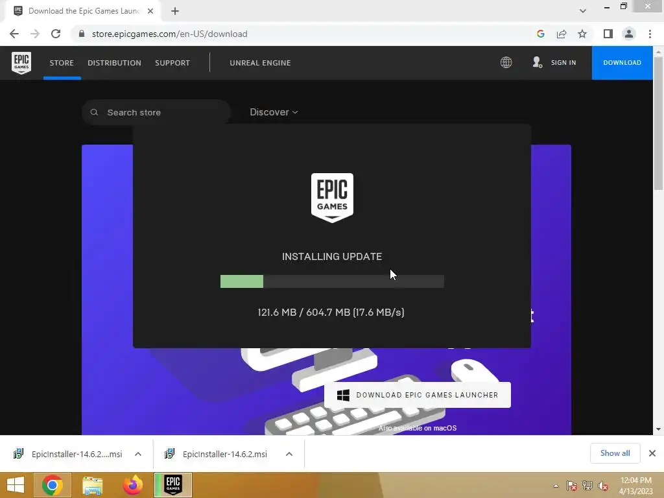Viewport: 664px width, 498px height.
Task: Open Windows Start menu
Action: click(16, 485)
